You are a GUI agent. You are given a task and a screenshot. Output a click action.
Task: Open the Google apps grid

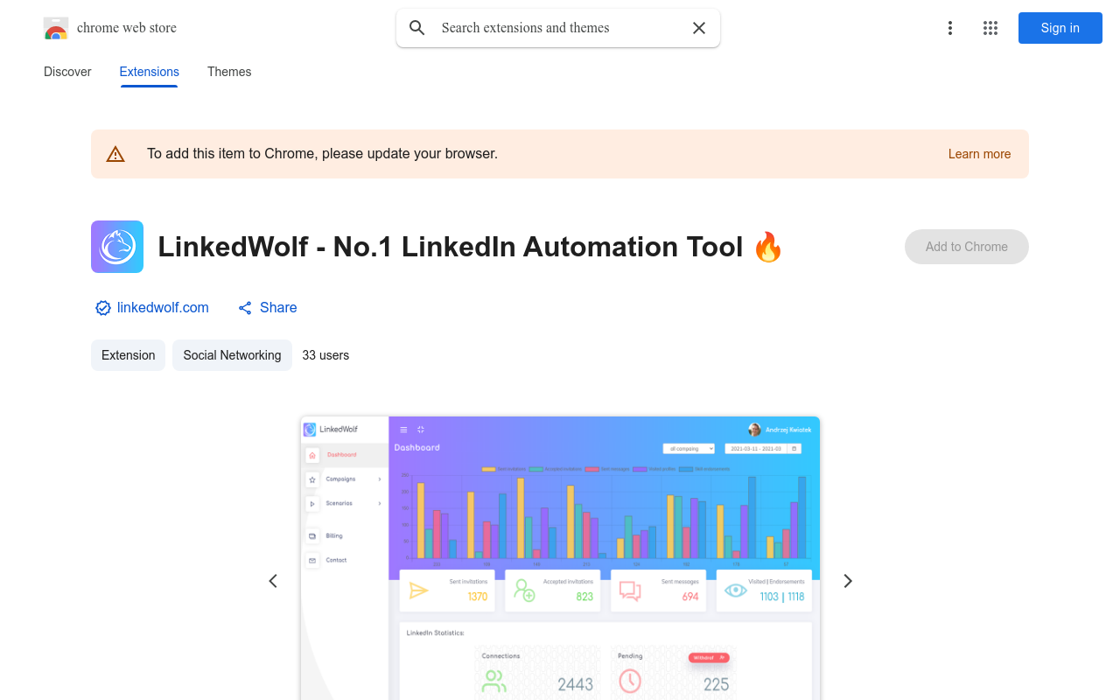pos(990,28)
